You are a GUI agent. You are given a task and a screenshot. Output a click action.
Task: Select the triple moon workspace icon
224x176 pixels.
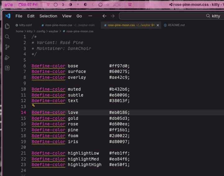(117, 5)
